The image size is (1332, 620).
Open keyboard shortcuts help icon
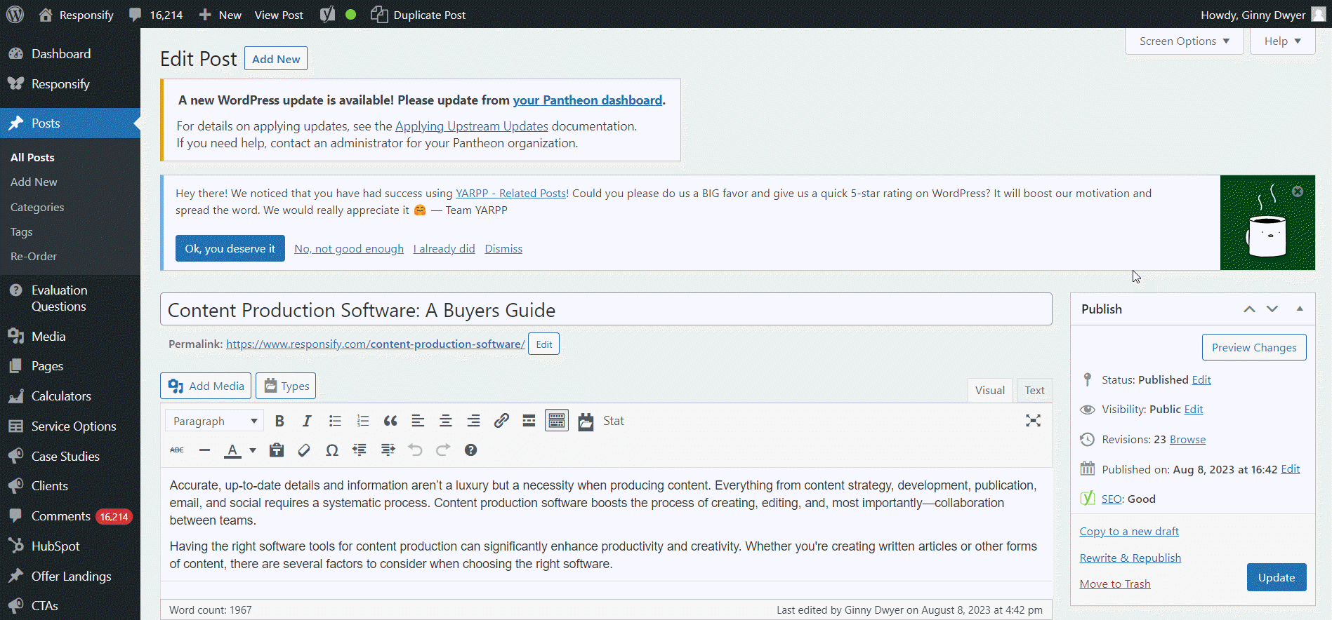click(470, 450)
